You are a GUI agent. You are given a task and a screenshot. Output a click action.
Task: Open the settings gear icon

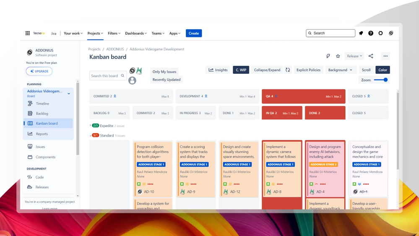[x=380, y=33]
